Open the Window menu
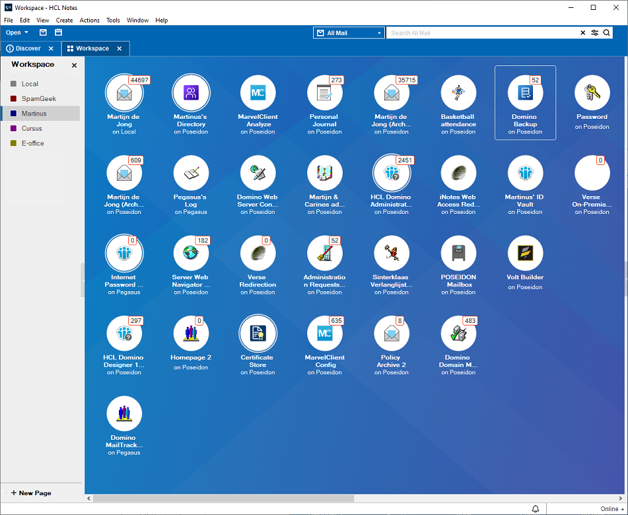 [138, 20]
